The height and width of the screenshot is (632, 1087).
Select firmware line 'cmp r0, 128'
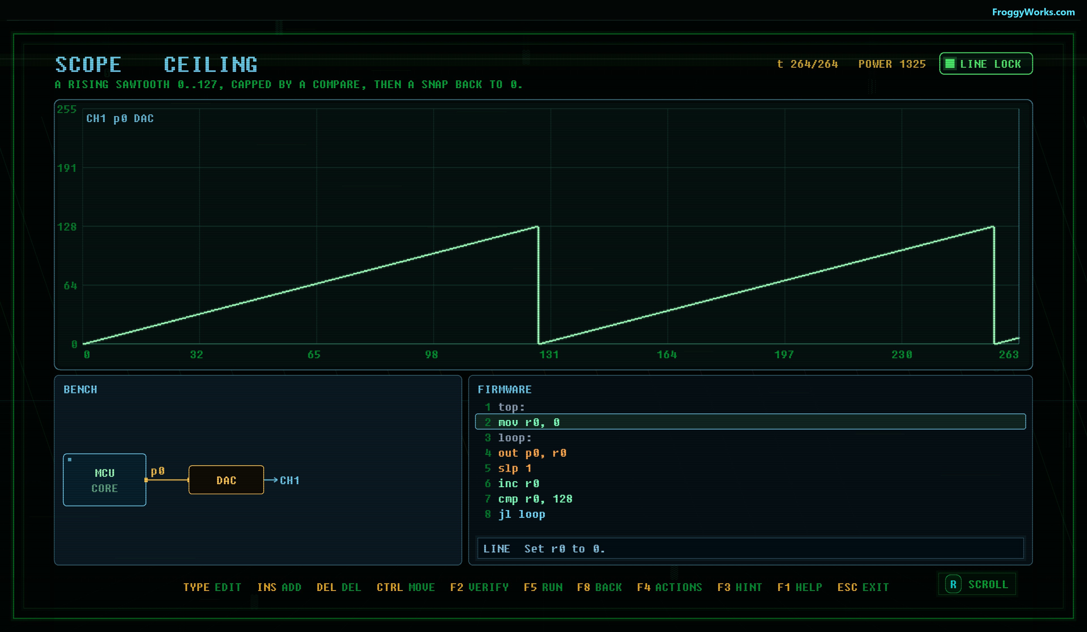click(x=750, y=499)
